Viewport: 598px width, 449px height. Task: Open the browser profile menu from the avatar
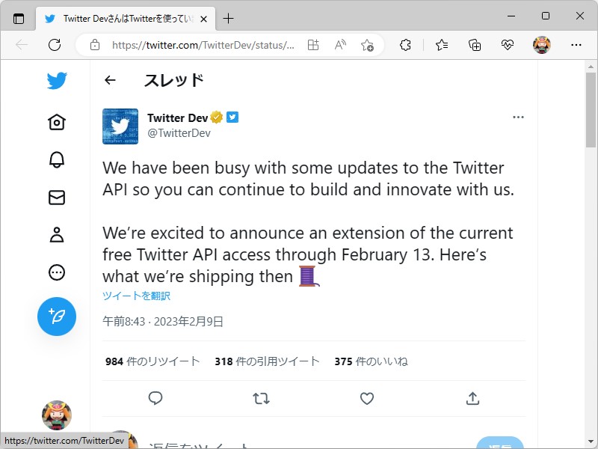point(540,45)
